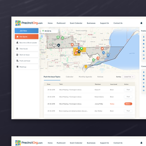This screenshot has width=146, height=146.
Task: Open Support Us in the top window navigation
Action: point(105,23)
